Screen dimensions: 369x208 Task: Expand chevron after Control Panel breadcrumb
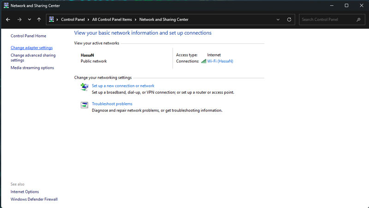click(x=88, y=19)
